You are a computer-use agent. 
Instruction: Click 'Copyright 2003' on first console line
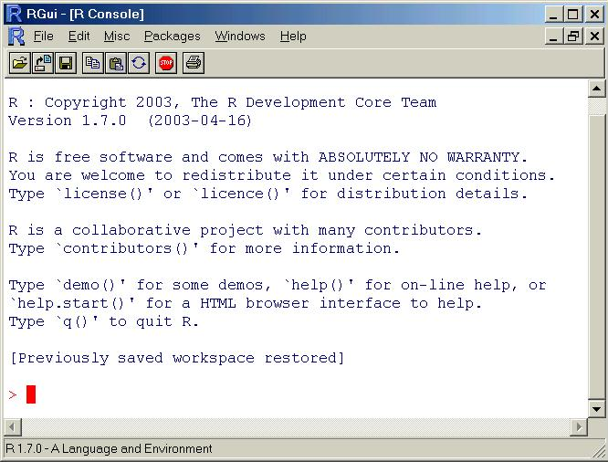point(109,103)
